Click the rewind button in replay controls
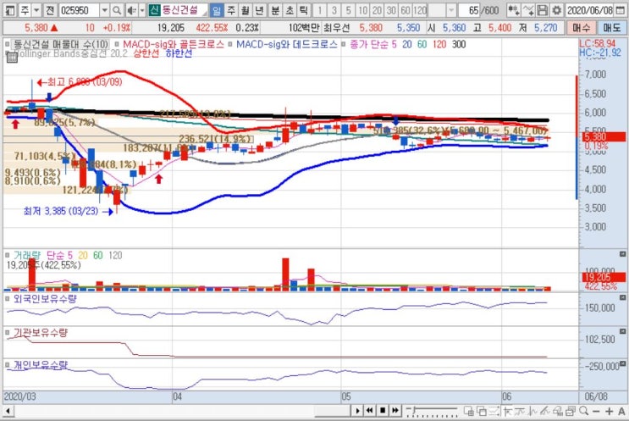 pos(370,411)
